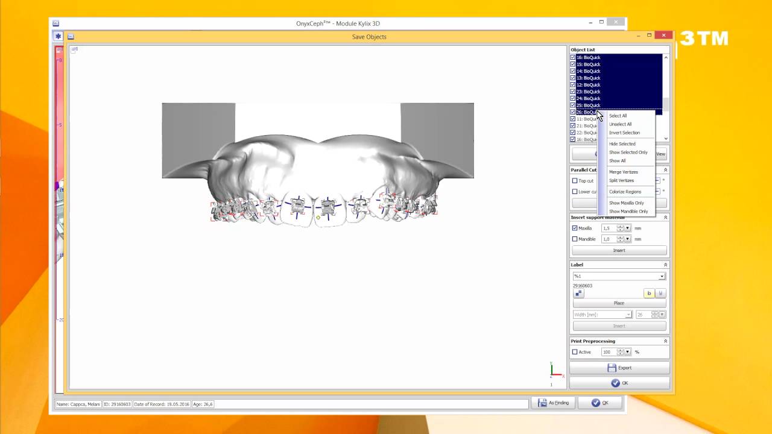Image resolution: width=772 pixels, height=434 pixels.
Task: Uncheck the 24: BioQuick object
Action: 573,98
